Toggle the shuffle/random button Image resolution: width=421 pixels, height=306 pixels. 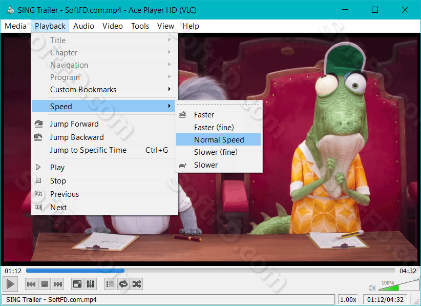click(137, 284)
